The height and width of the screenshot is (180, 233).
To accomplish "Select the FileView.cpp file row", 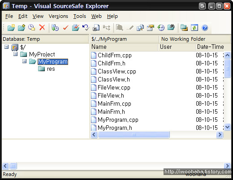I will pyautogui.click(x=157, y=87).
